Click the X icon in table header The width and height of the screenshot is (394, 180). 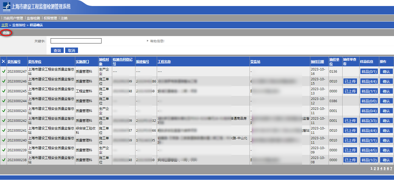[x=4, y=61]
